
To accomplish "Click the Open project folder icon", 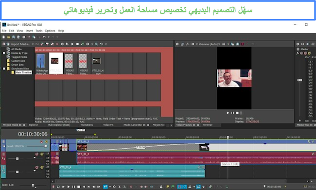I will (x=9, y=37).
